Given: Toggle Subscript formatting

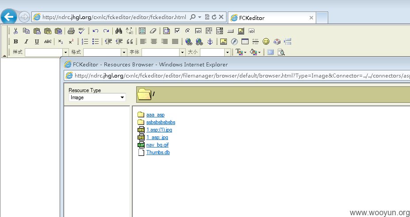Looking at the screenshot, I should [61, 41].
